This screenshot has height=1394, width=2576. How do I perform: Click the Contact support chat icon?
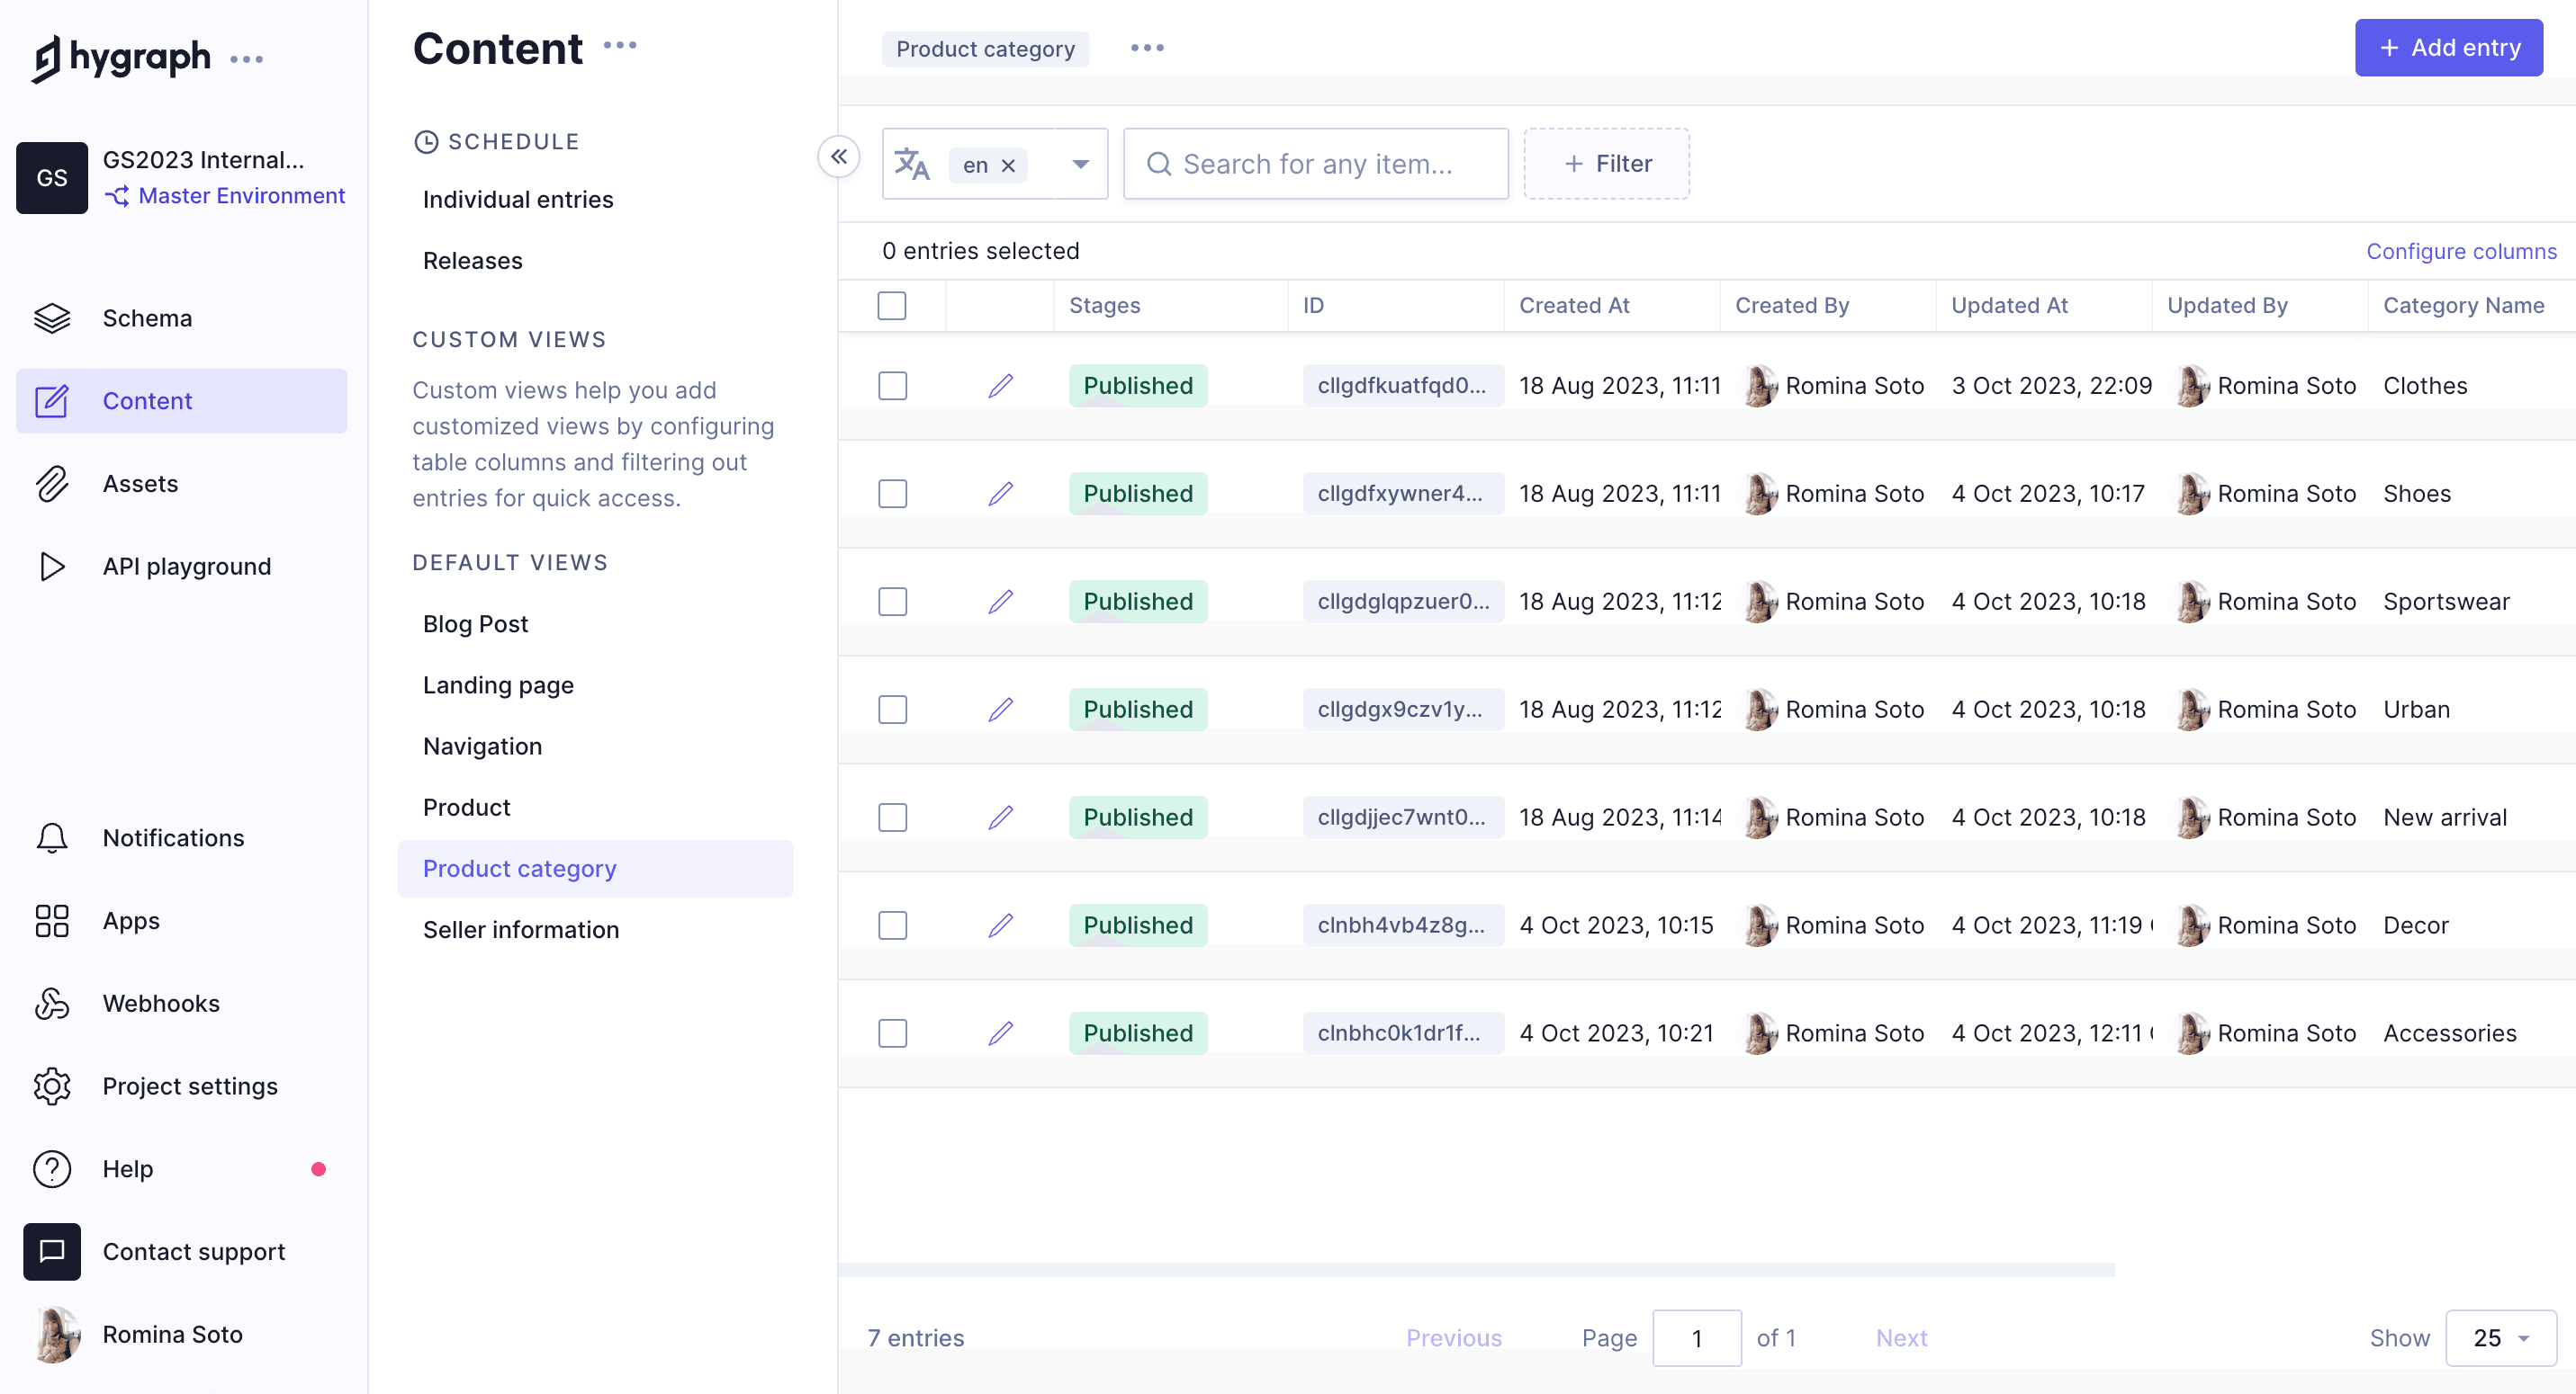pos(52,1251)
